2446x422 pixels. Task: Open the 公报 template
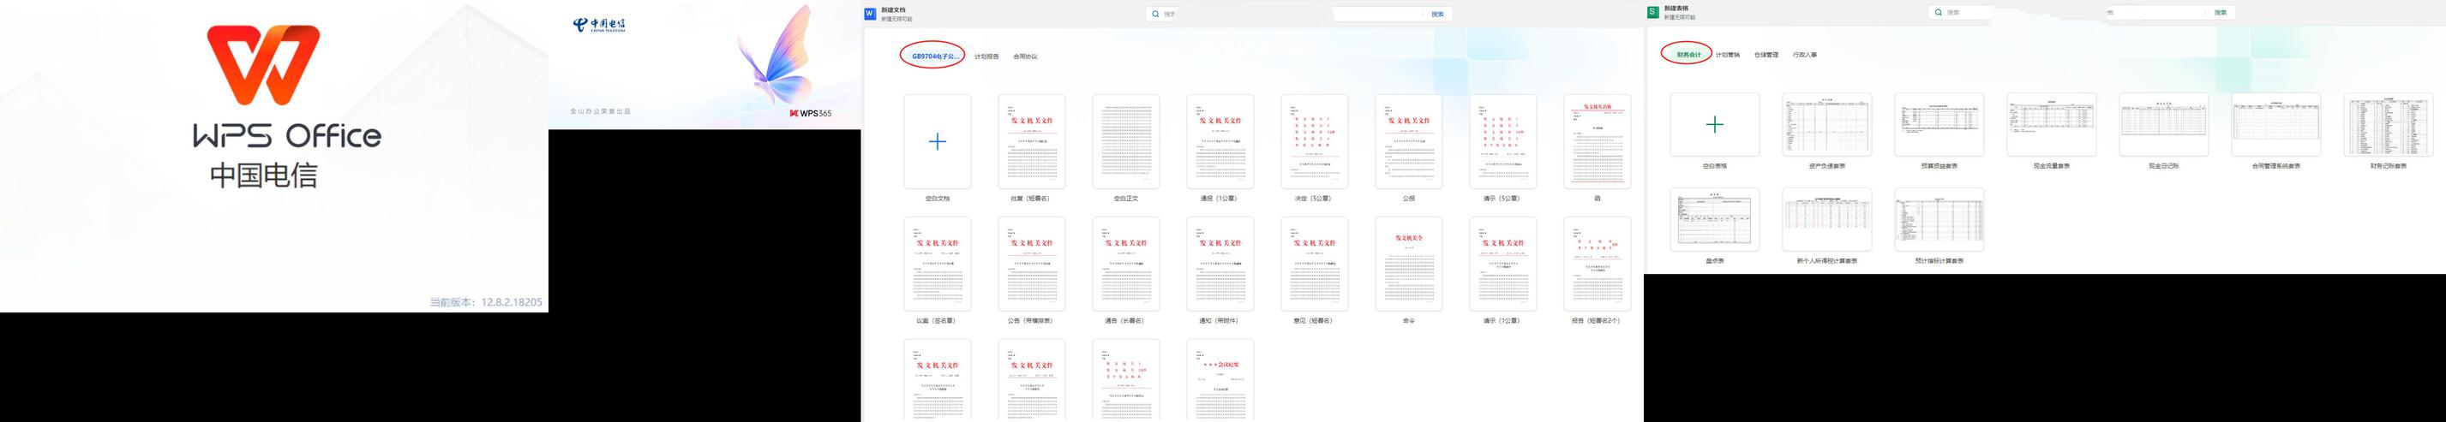point(1408,141)
